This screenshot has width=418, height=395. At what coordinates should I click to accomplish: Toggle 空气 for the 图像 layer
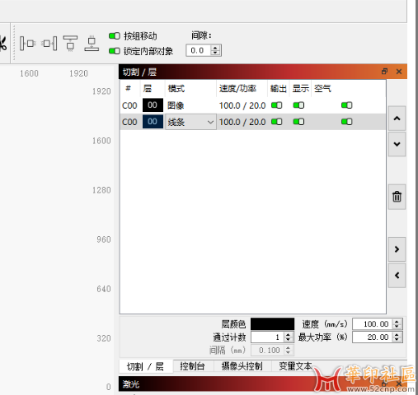pos(347,105)
